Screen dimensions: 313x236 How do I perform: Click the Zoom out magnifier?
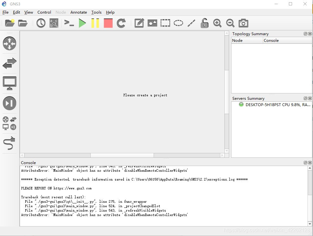click(x=230, y=23)
